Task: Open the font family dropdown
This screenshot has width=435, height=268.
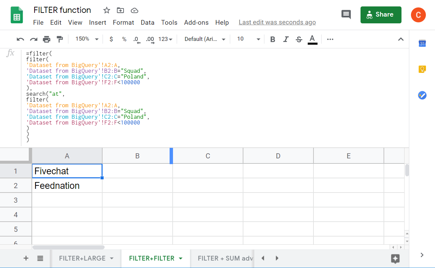Action: coord(204,39)
